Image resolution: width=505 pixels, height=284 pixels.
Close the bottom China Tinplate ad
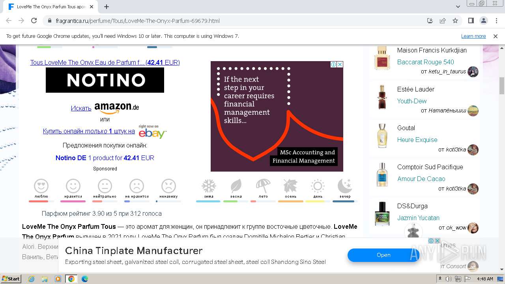click(437, 241)
